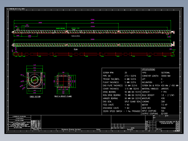Screen dimensions: 188x141
Task: Select the SCREW DIA & PITCH label
Action: 151,85
